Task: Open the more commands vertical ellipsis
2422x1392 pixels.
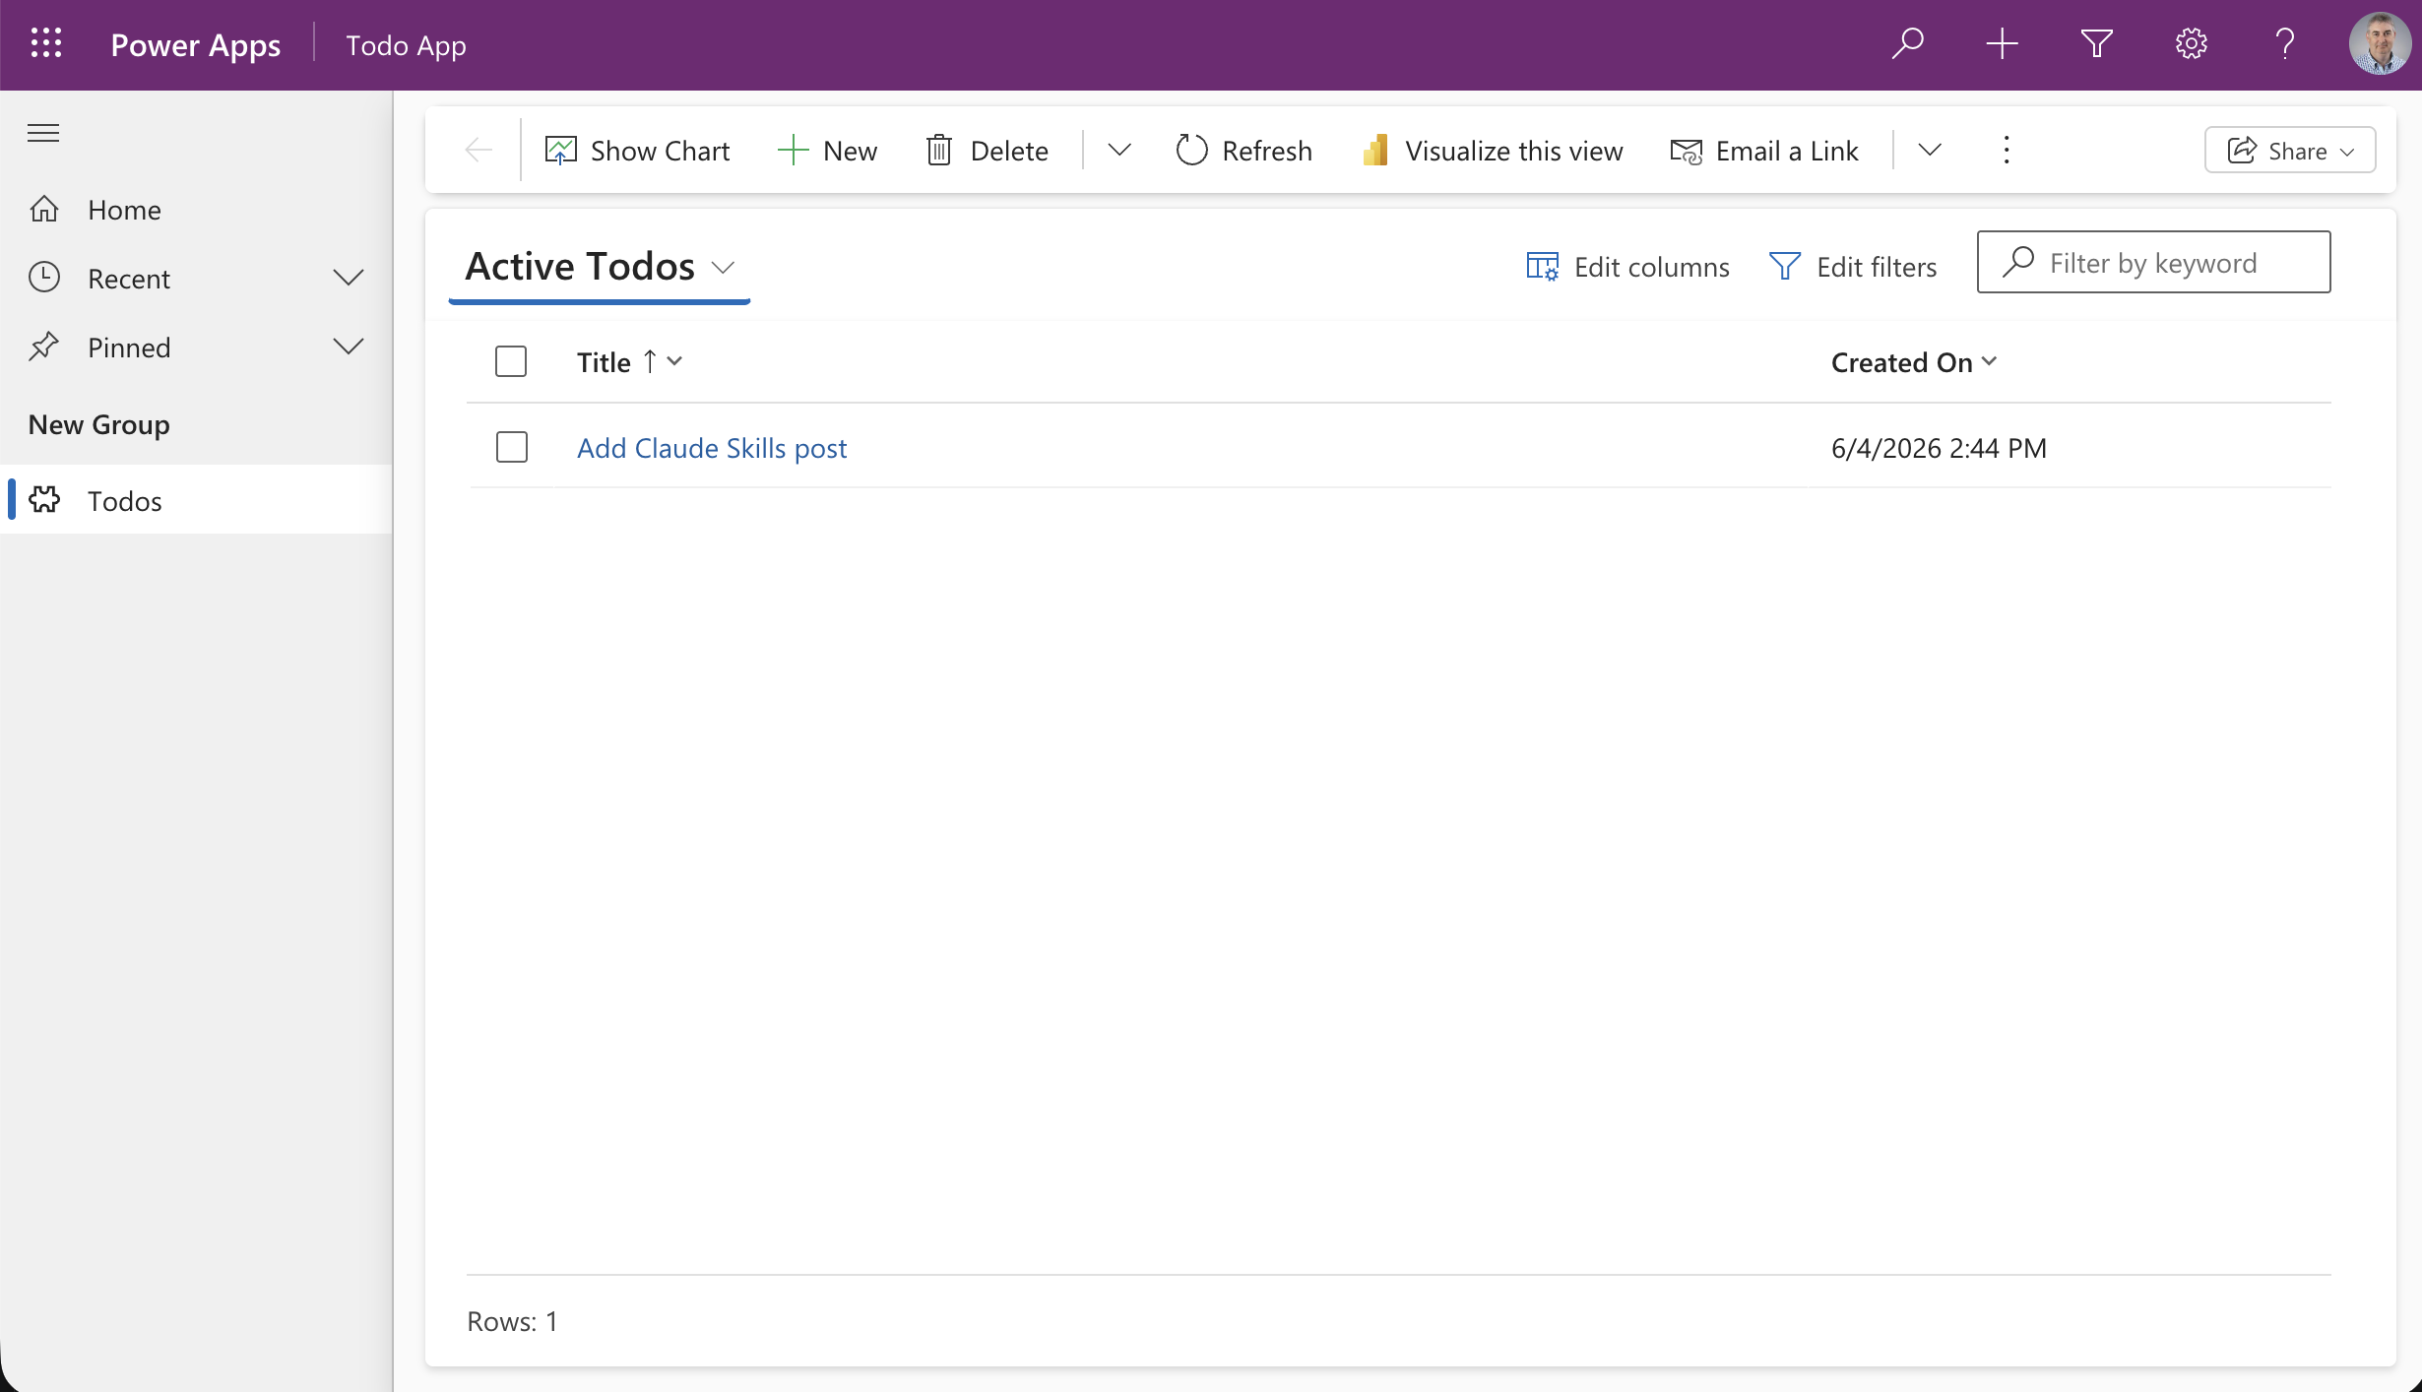Action: tap(2007, 151)
